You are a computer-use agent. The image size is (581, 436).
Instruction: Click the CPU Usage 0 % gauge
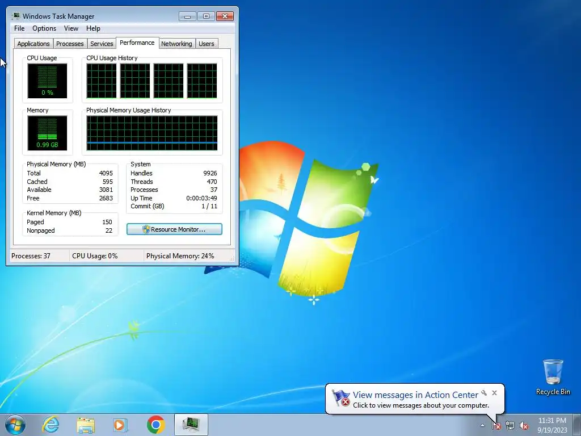pyautogui.click(x=47, y=81)
